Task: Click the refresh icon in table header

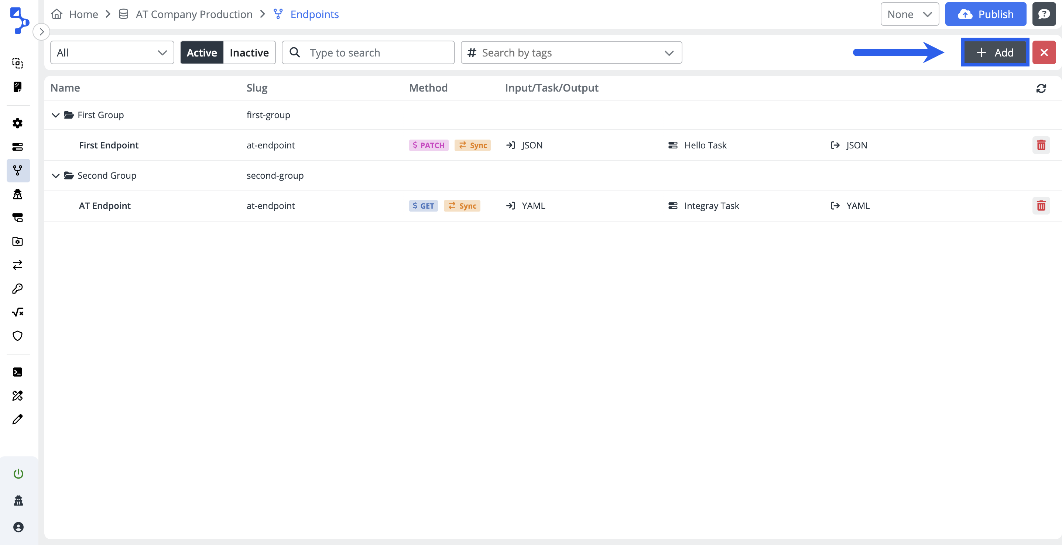Action: coord(1041,88)
